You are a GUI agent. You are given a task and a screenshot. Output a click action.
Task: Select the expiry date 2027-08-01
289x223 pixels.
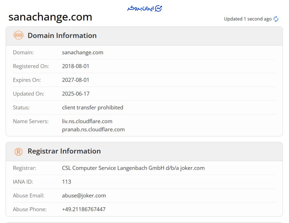pyautogui.click(x=75, y=80)
